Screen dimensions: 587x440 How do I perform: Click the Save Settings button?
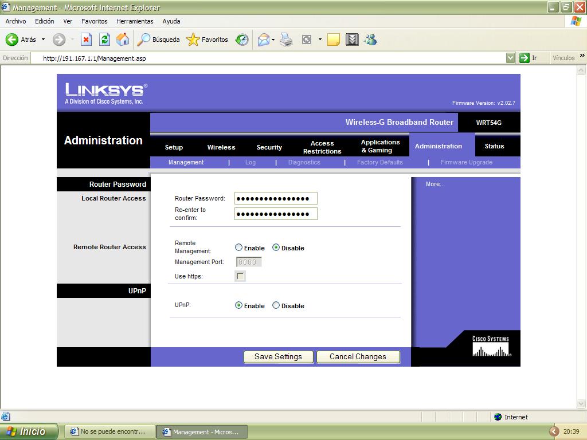(x=278, y=356)
